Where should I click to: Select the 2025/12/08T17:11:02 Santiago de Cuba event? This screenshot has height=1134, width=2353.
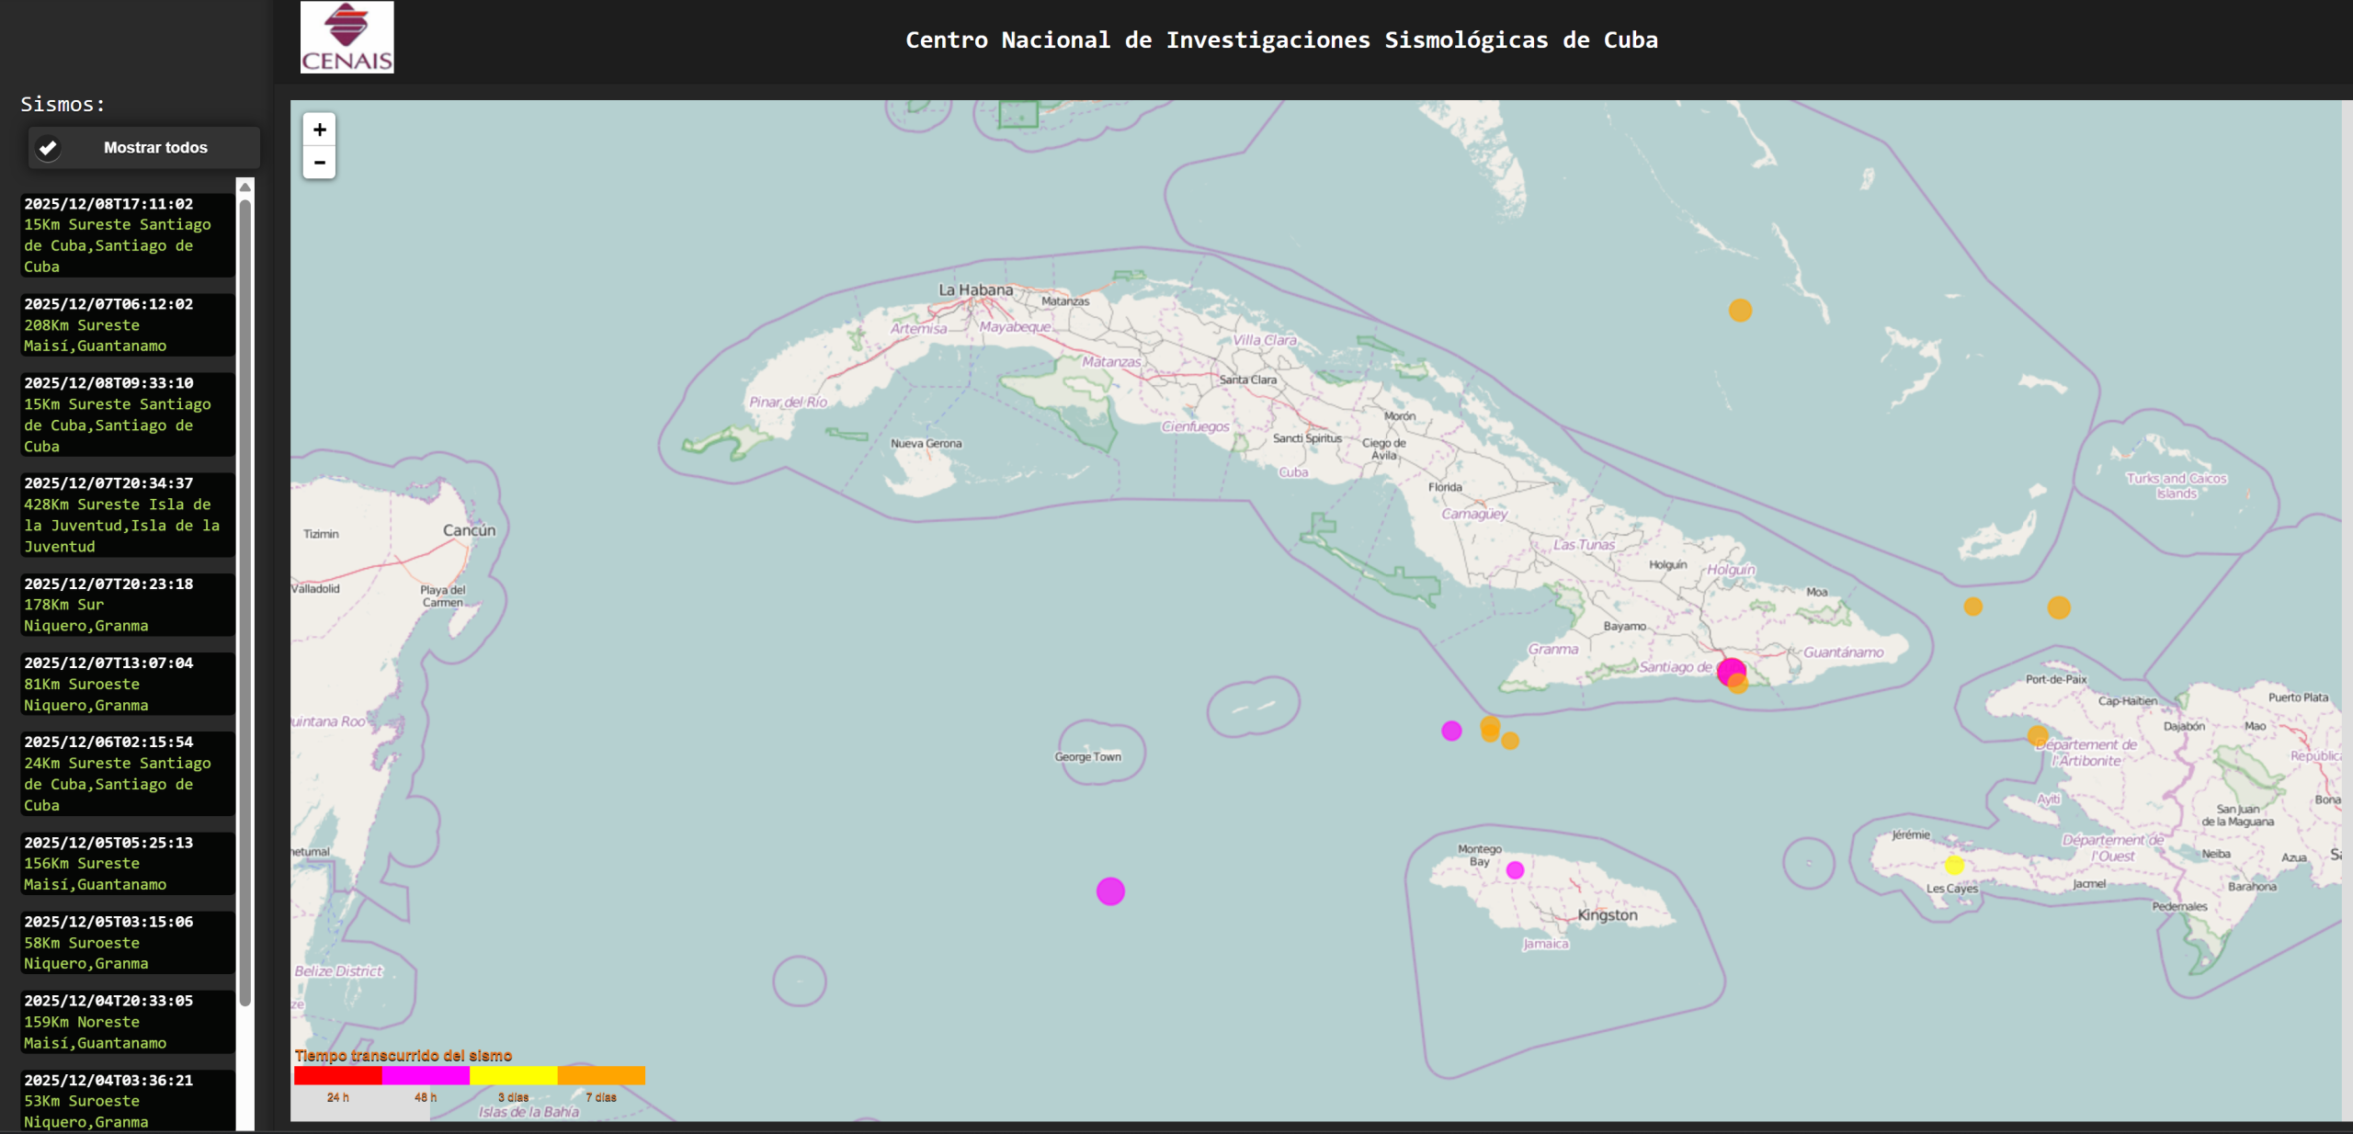(x=127, y=235)
